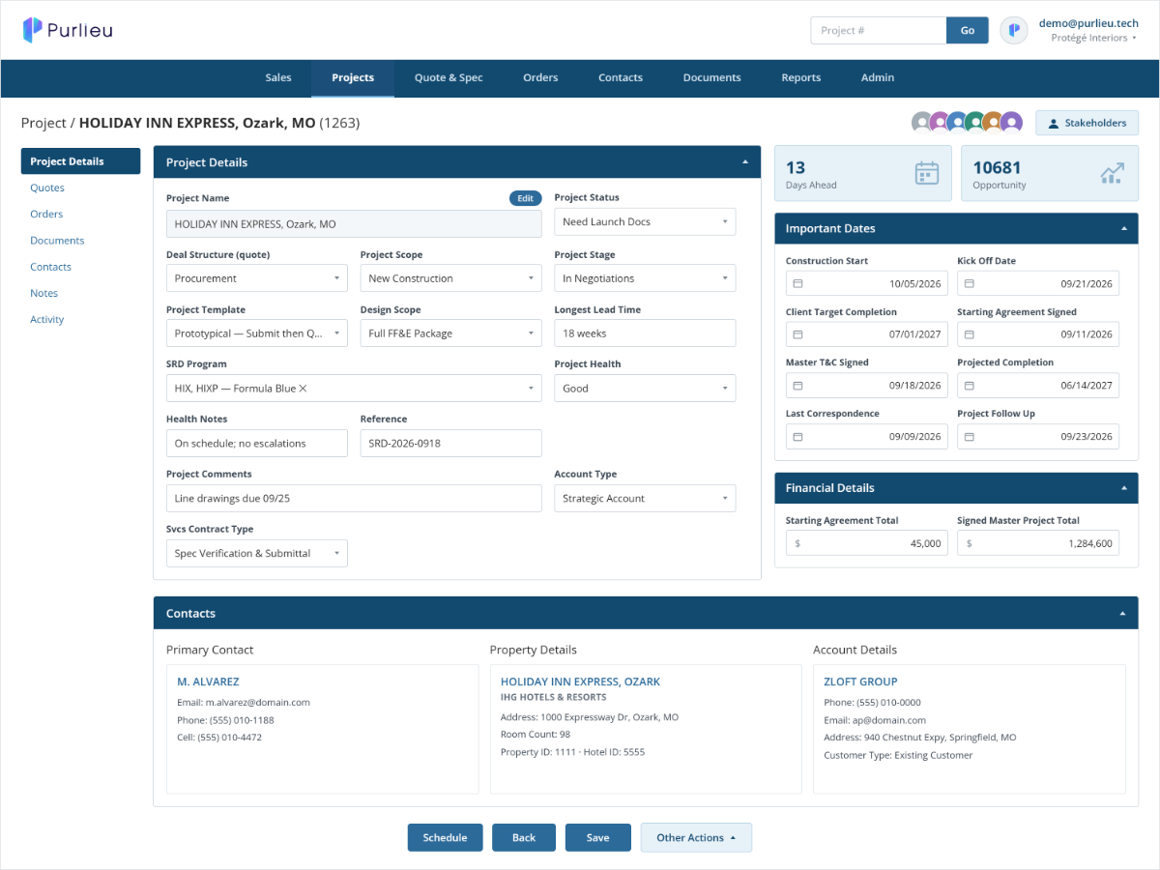
Task: Go to the Admin tab
Action: point(878,78)
